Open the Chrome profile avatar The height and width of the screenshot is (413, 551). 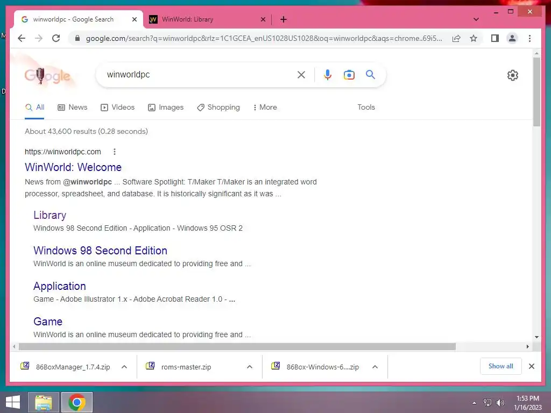(512, 38)
